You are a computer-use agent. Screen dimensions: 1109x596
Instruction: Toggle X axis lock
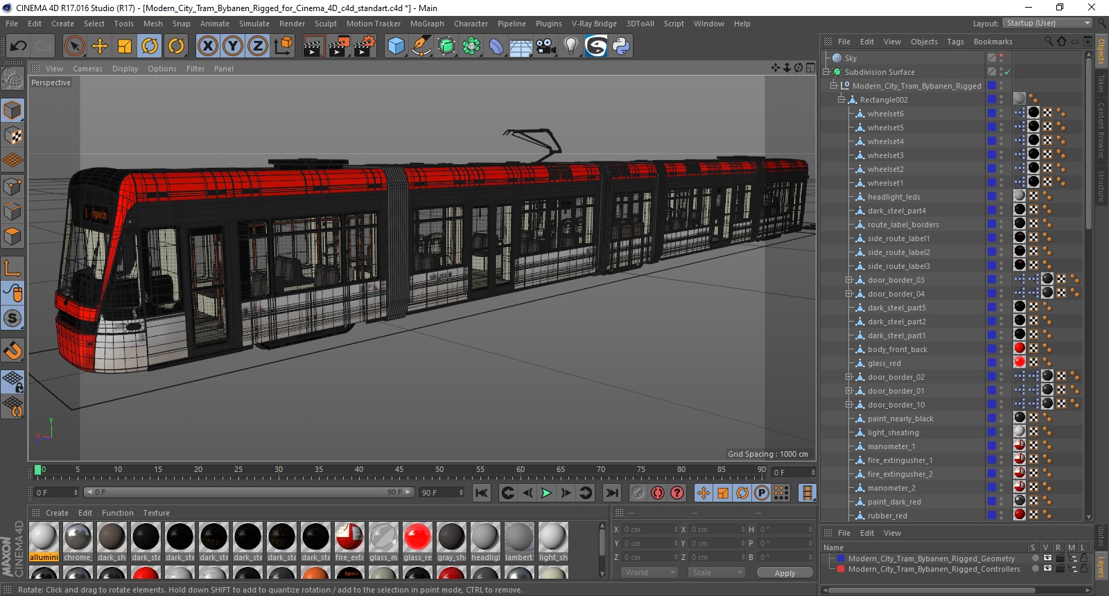coord(207,46)
